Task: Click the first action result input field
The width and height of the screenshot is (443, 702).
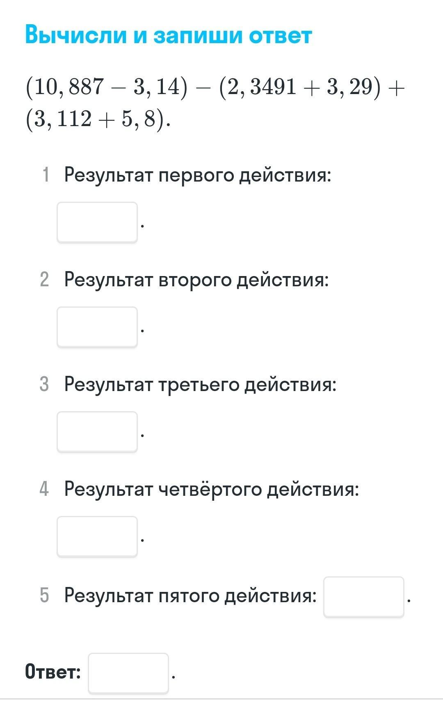Action: coord(97,222)
